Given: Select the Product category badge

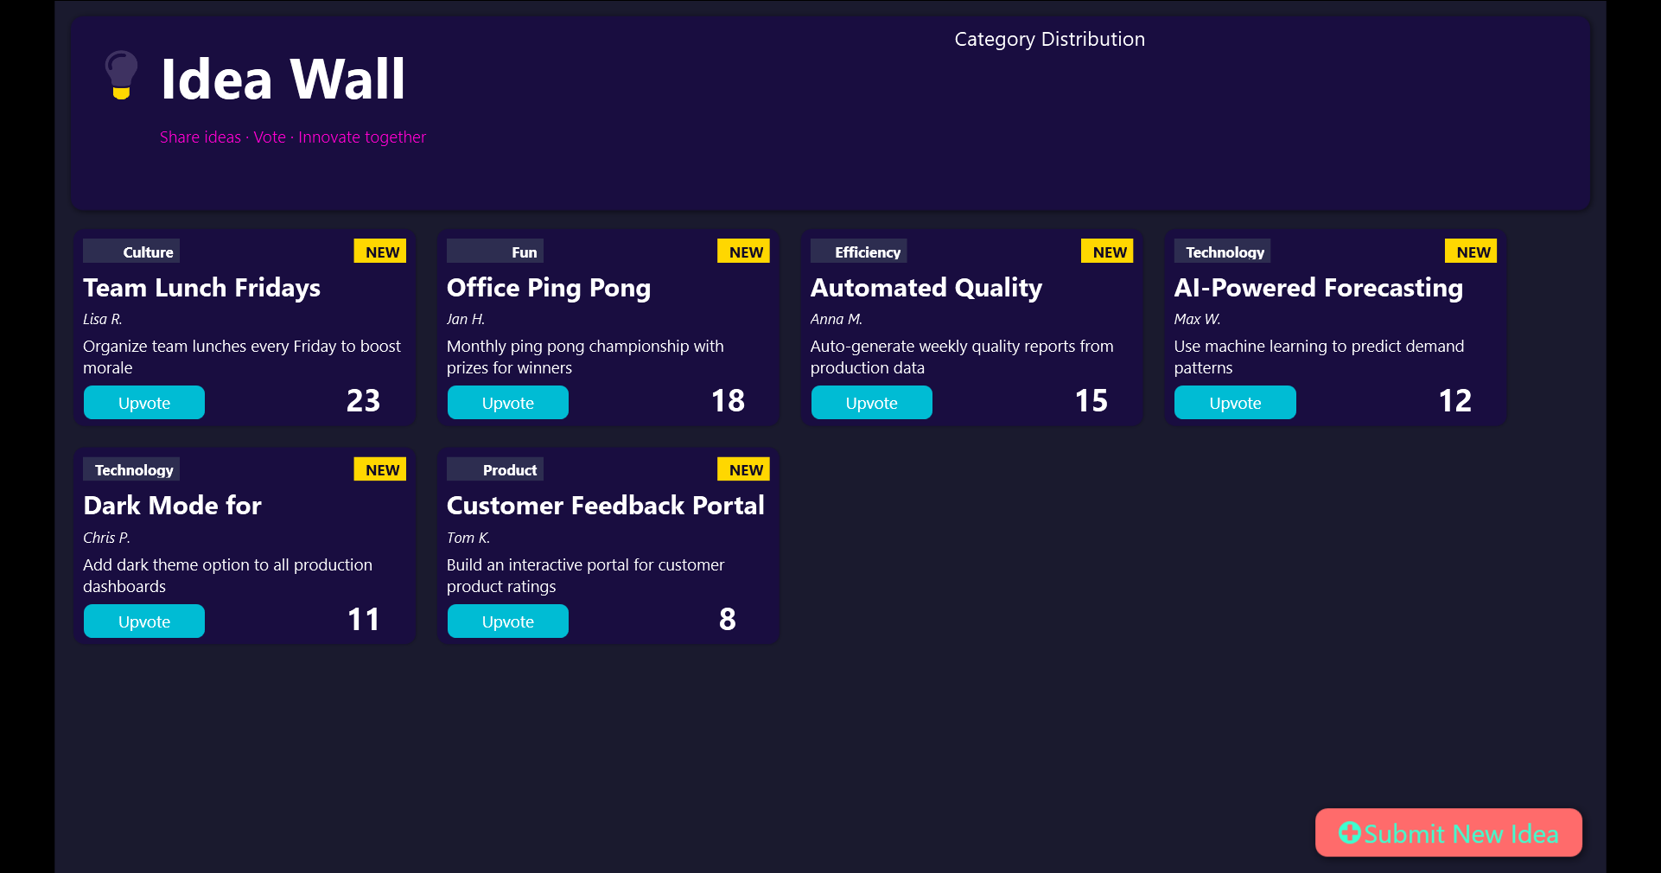Looking at the screenshot, I should point(495,469).
